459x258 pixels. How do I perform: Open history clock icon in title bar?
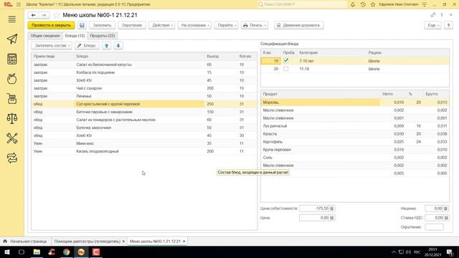pos(363,4)
